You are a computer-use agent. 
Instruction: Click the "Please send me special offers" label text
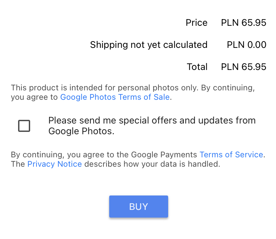coord(152,121)
